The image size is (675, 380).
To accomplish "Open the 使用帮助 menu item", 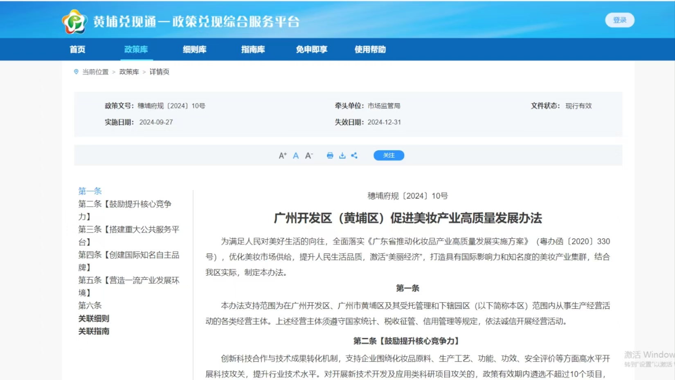I will pos(370,50).
